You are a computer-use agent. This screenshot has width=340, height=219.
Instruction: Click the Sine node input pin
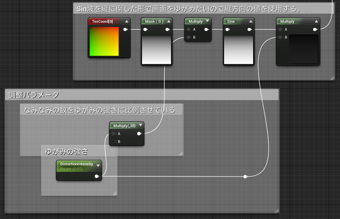[x=228, y=30]
